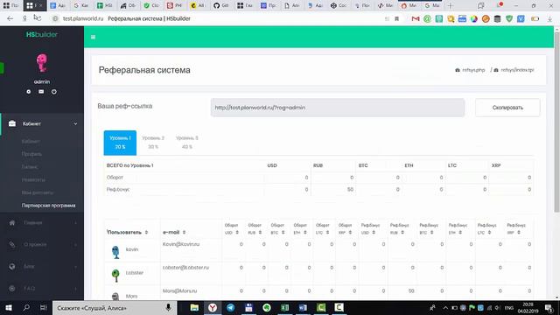The height and width of the screenshot is (315, 560).
Task: Open admin settings gear icon under avatar
Action: 29,92
